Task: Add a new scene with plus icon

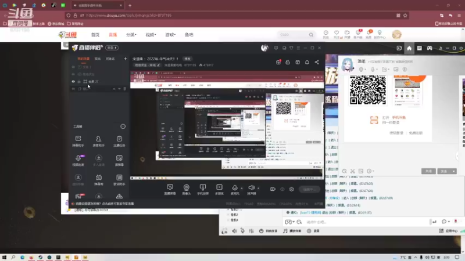Action: (125, 59)
